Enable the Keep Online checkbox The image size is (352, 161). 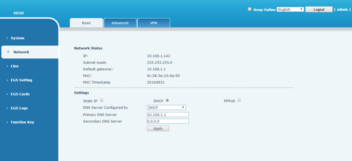[x=250, y=9]
